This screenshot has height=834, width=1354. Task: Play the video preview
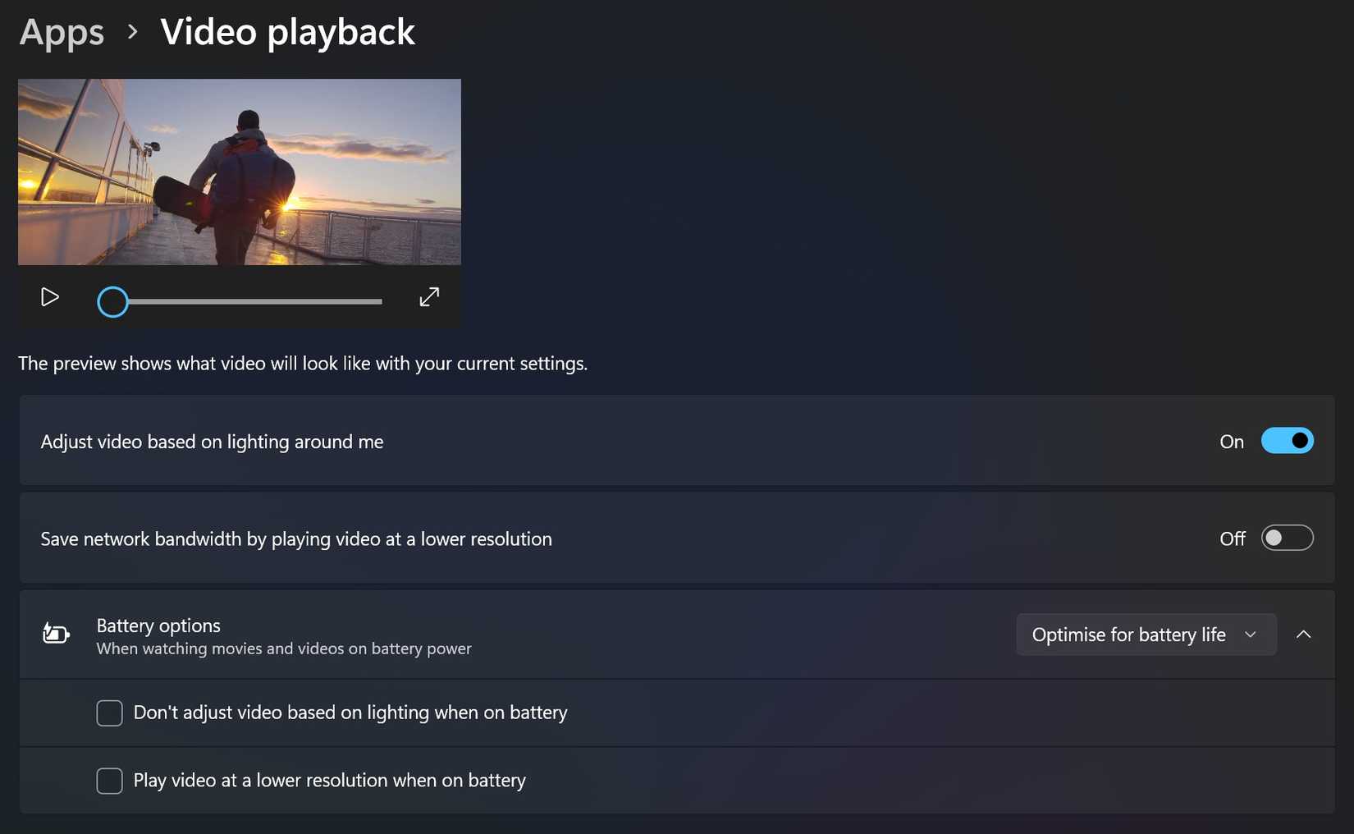pyautogui.click(x=49, y=297)
